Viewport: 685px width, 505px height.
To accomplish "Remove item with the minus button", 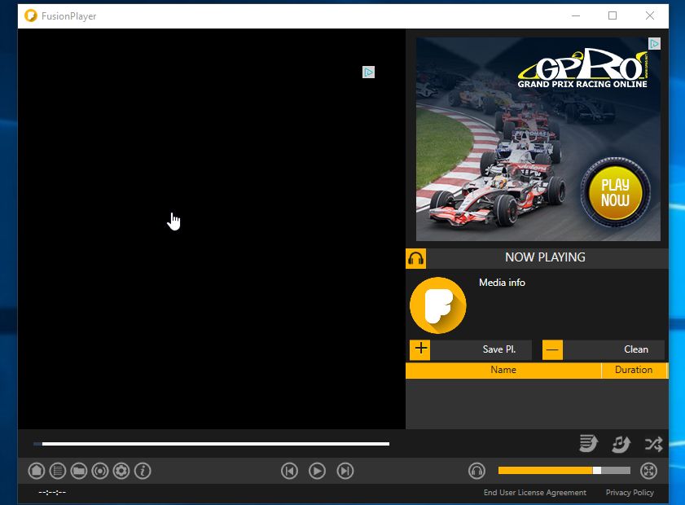I will coord(552,350).
